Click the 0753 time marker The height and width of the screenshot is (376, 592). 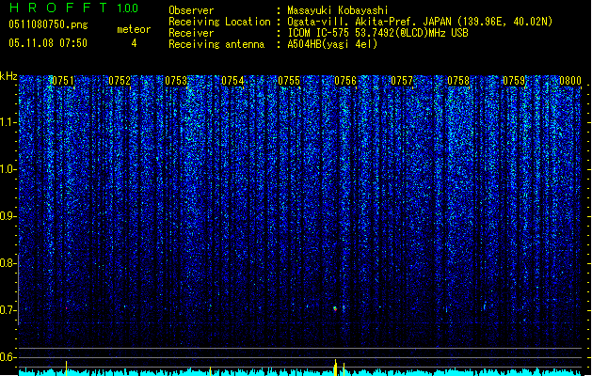click(x=176, y=81)
